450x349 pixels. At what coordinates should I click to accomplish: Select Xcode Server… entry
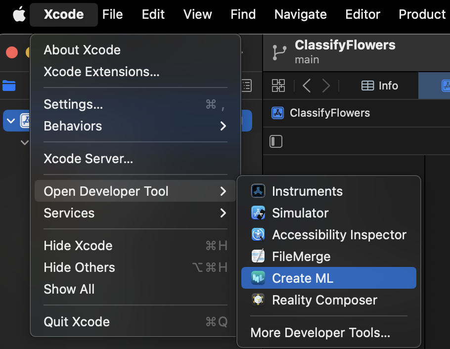pos(135,159)
